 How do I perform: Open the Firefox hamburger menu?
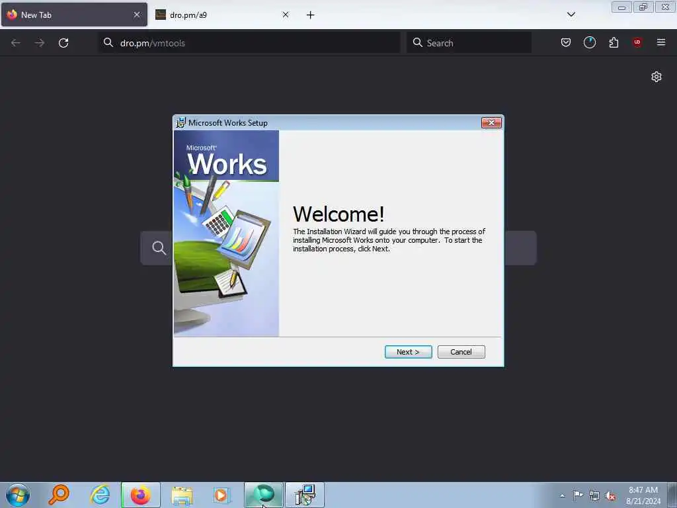(661, 42)
